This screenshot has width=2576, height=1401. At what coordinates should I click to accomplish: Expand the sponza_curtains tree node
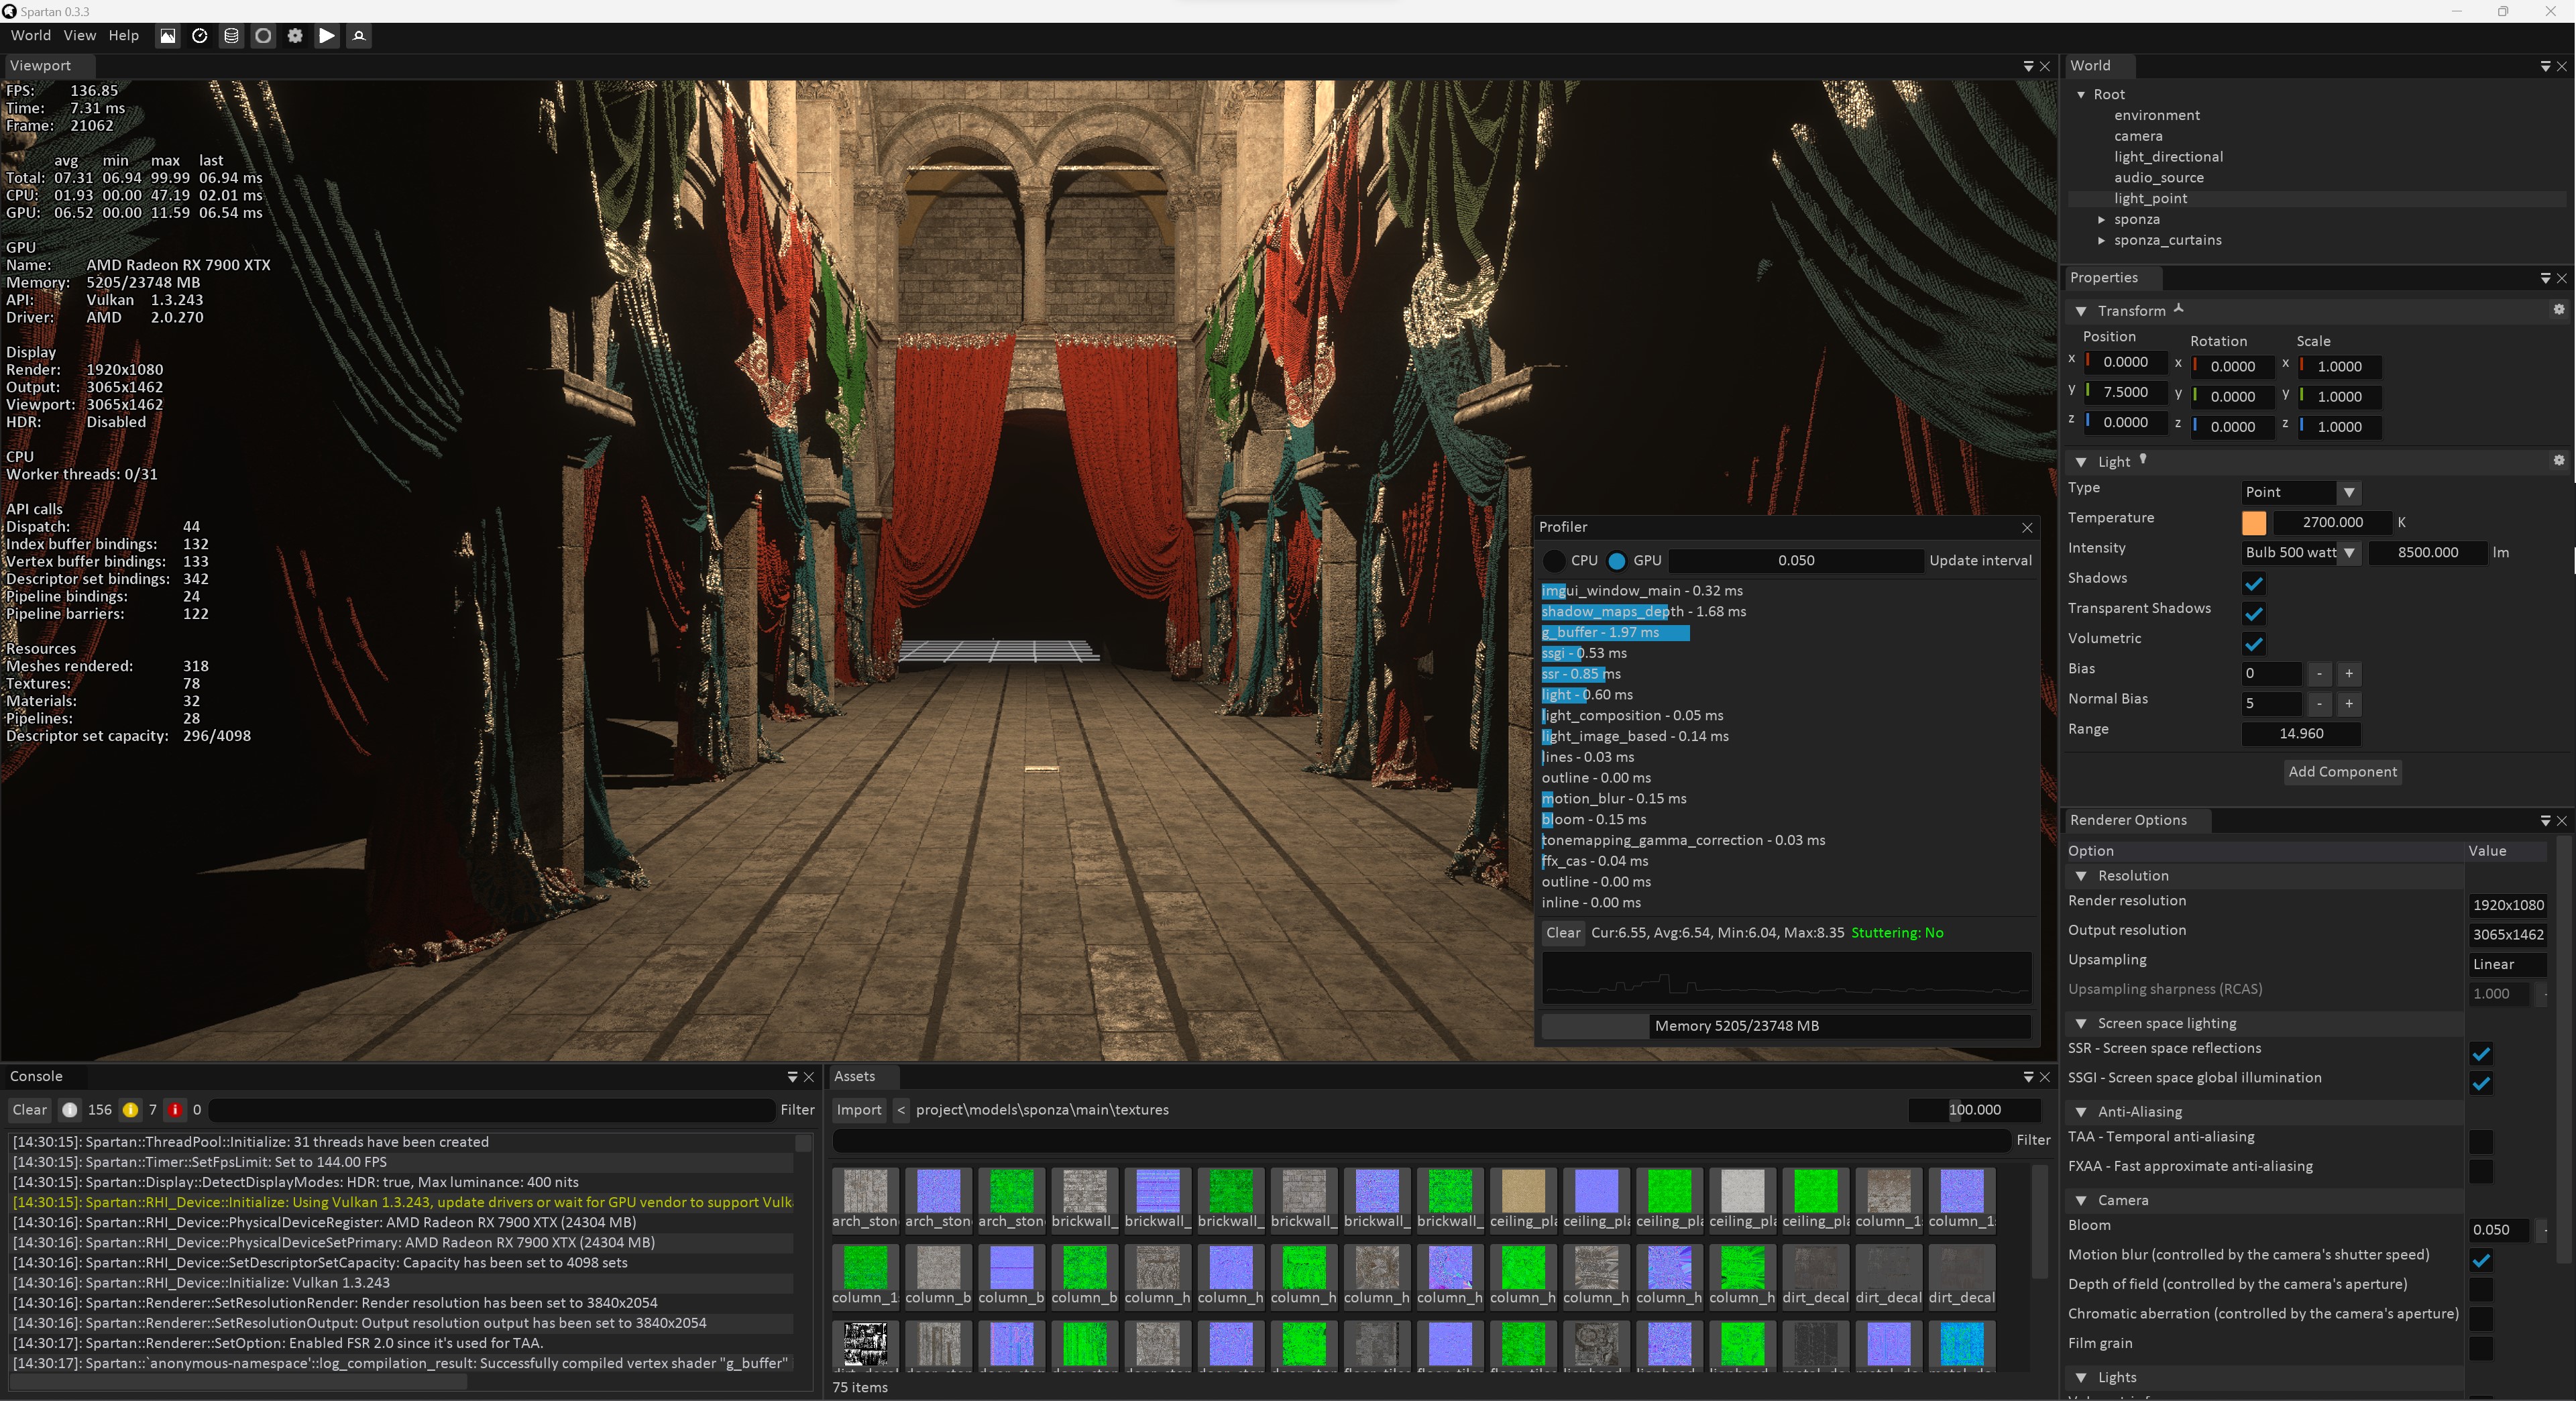(2101, 240)
